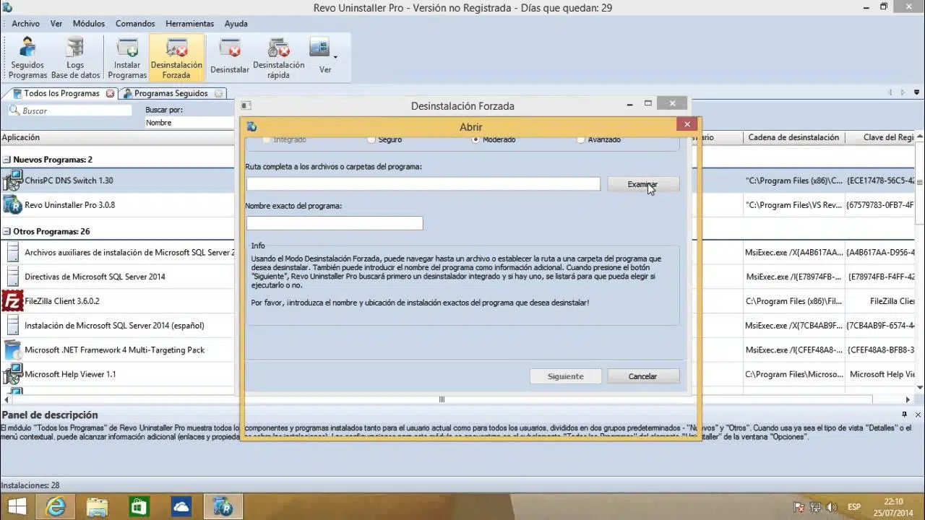Sort by Clave del Registro column
Screen dimensions: 925x520
tap(889, 137)
